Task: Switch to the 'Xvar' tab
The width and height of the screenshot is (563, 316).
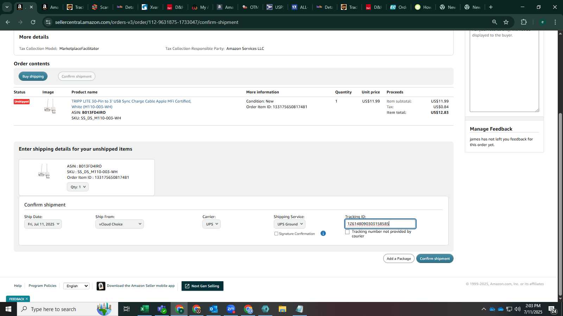Action: (x=150, y=7)
